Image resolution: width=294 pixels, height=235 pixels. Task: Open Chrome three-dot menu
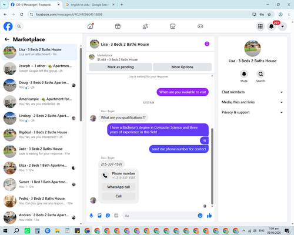click(x=289, y=14)
